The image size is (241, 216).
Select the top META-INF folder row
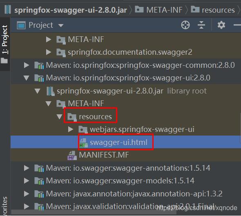86,40
